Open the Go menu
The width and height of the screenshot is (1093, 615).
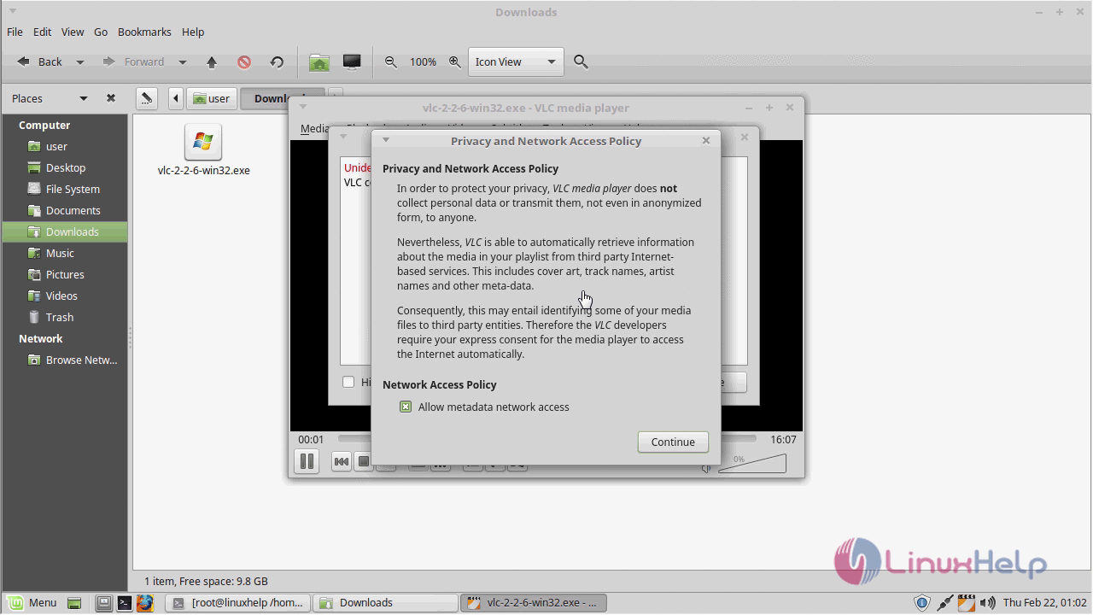(x=101, y=32)
